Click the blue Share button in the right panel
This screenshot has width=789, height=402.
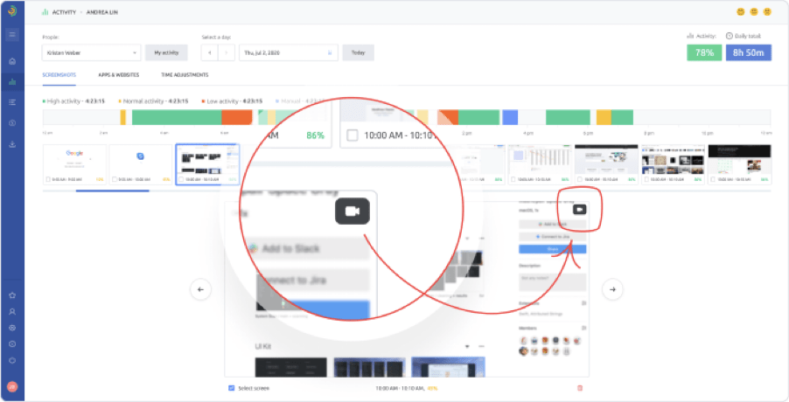pos(553,249)
